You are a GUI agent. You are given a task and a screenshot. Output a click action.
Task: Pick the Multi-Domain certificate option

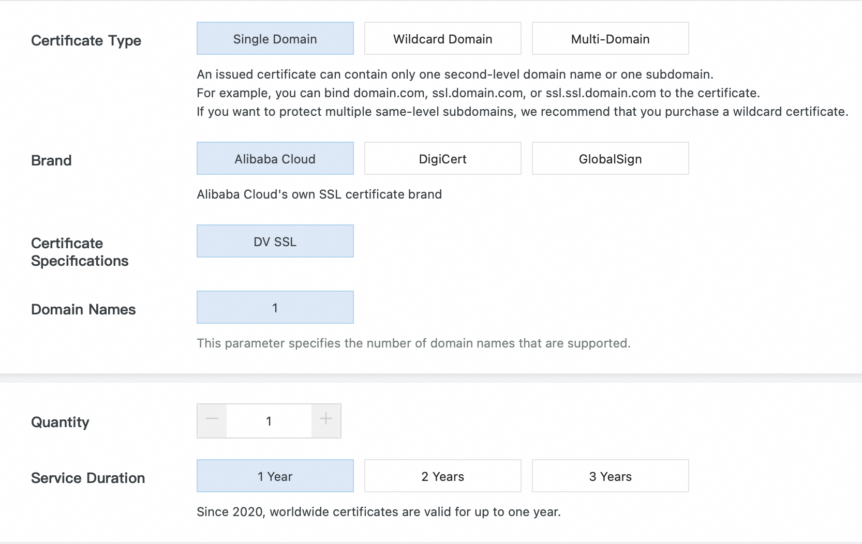pos(610,39)
